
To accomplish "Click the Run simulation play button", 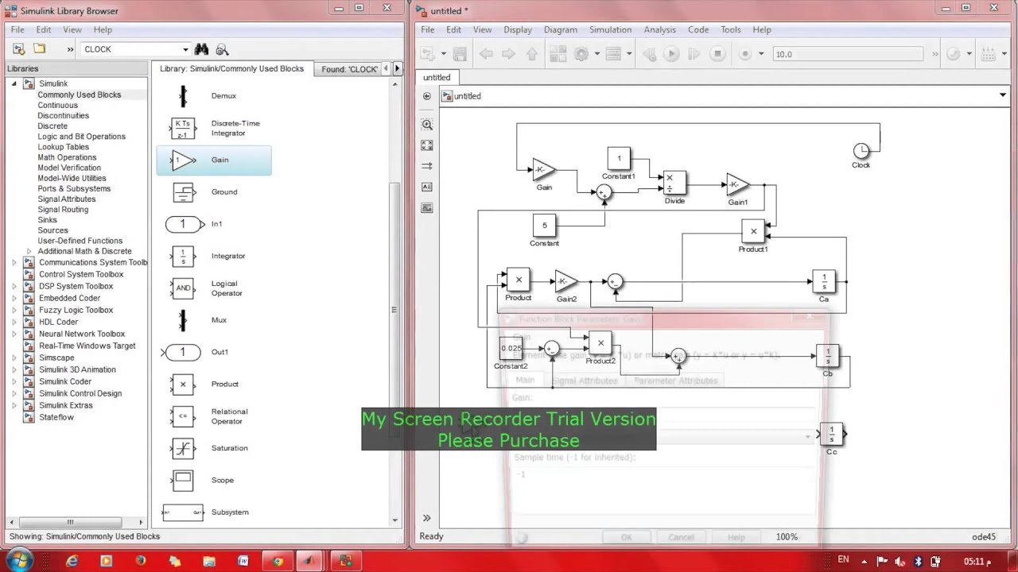I will click(670, 54).
